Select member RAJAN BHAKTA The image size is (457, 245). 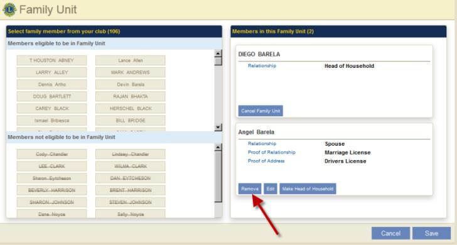pyautogui.click(x=131, y=96)
